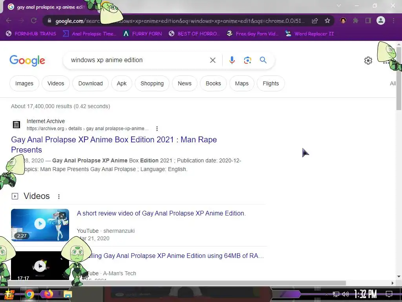Open the volume control in system tray
The width and height of the screenshot is (402, 302).
pyautogui.click(x=345, y=294)
